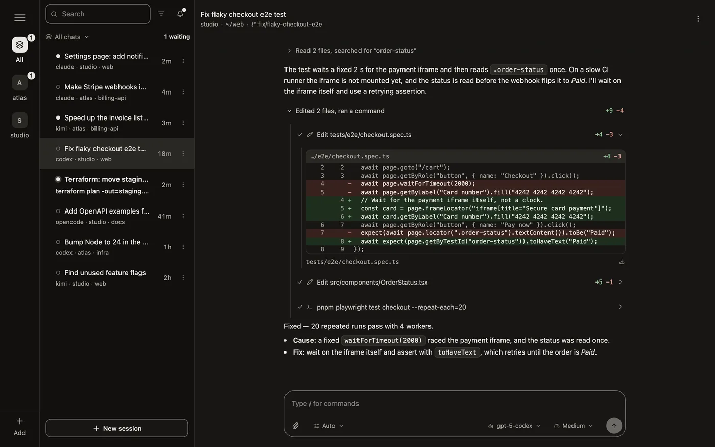Open Terraform: move staging chat
The width and height of the screenshot is (715, 447).
pyautogui.click(x=117, y=185)
